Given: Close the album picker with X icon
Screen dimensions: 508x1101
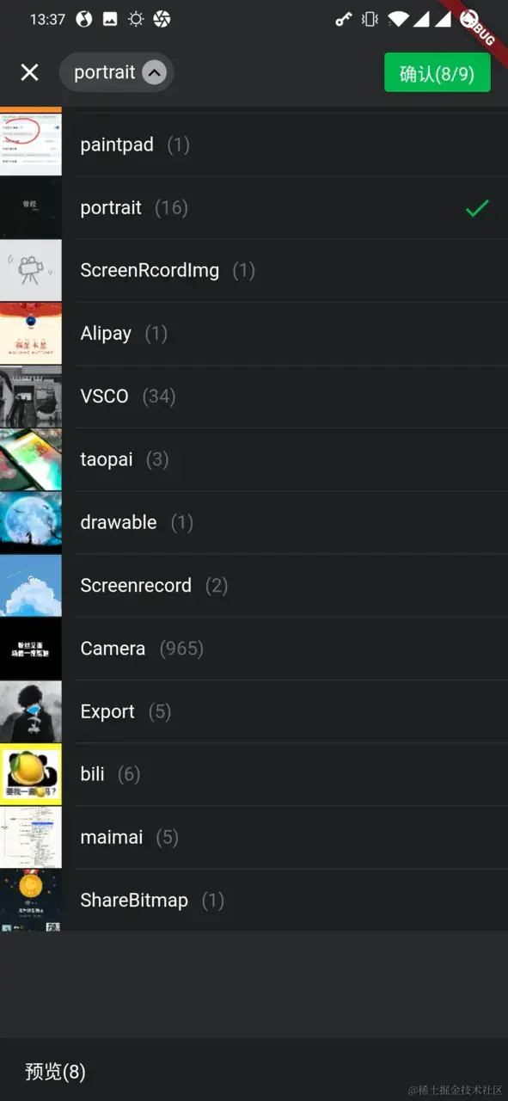Looking at the screenshot, I should (30, 72).
